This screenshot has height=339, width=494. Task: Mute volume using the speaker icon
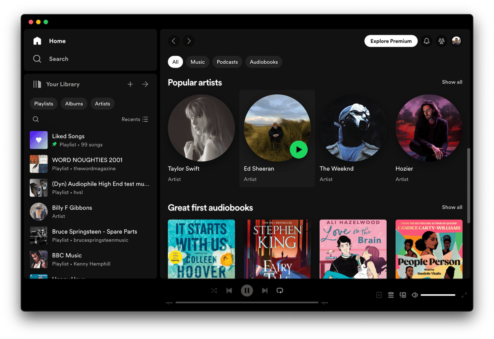point(414,295)
